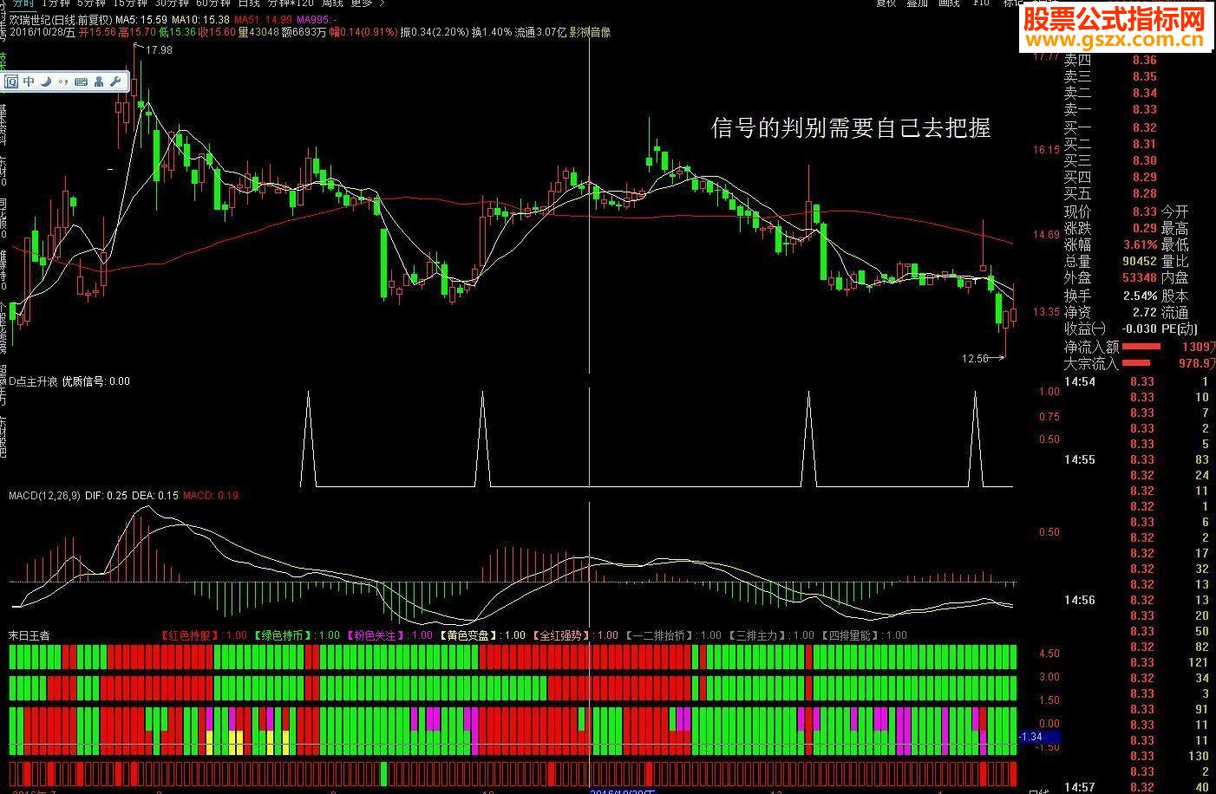This screenshot has width=1216, height=794.
Task: Click the 14:54 tick time entry
Action: [1080, 381]
